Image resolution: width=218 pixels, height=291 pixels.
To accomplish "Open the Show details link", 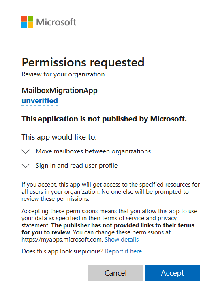I will pyautogui.click(x=122, y=240).
